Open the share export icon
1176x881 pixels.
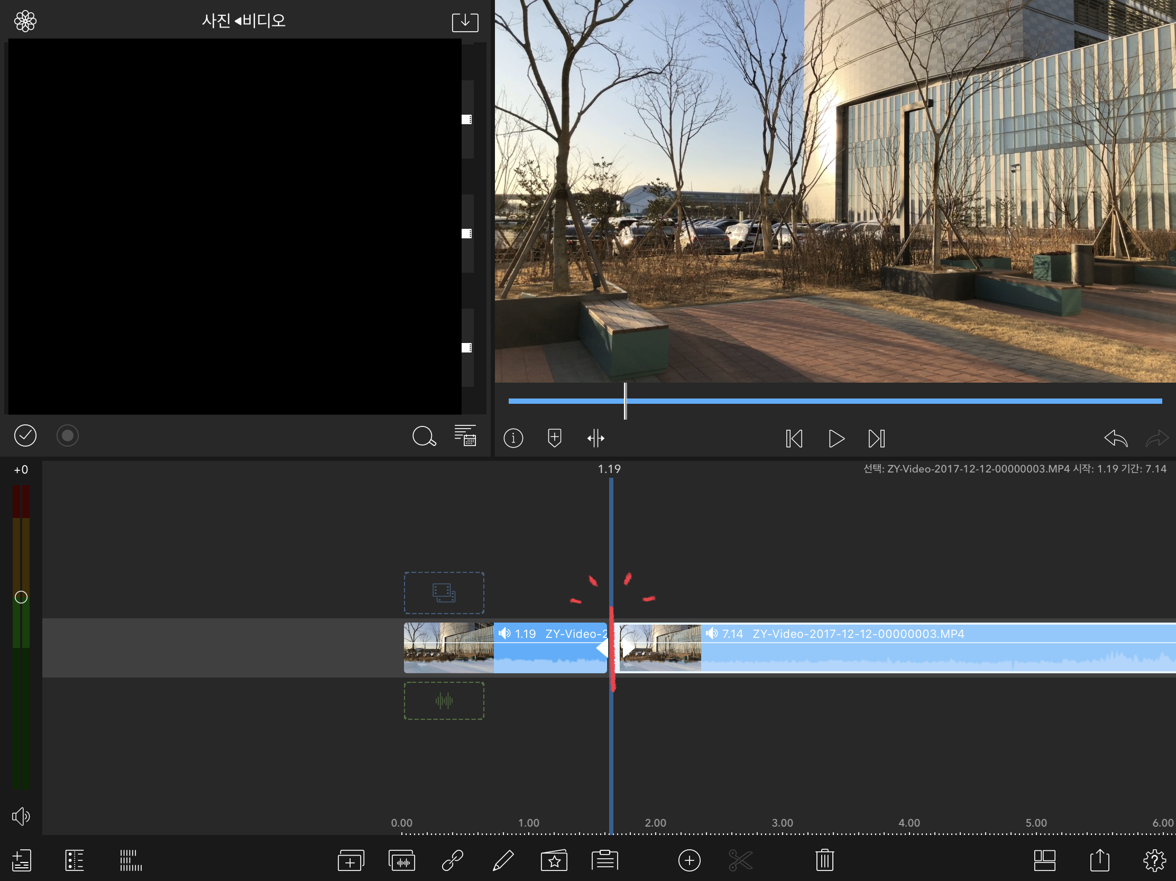(x=1099, y=860)
